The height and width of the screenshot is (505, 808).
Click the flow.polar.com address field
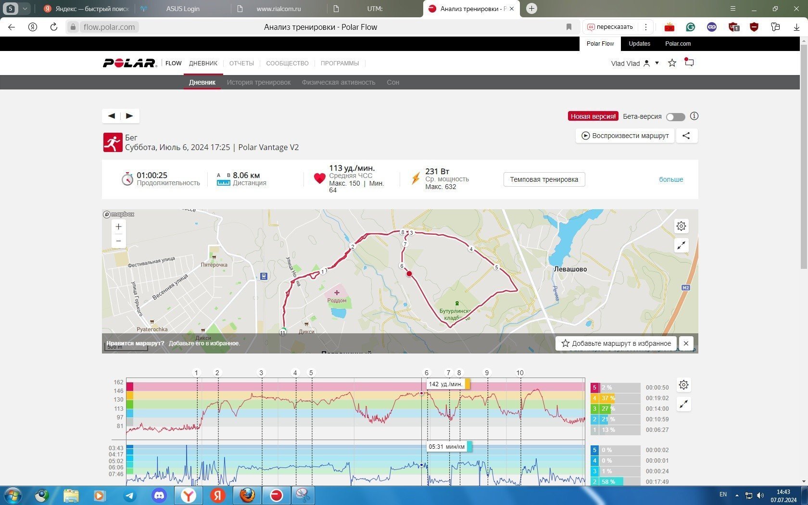(x=109, y=27)
